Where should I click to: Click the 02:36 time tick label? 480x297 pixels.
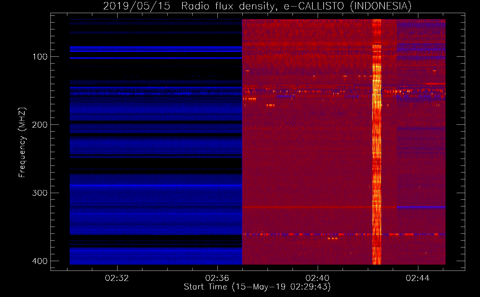click(x=217, y=278)
